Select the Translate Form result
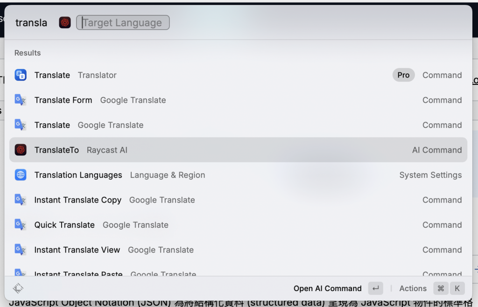Image resolution: width=478 pixels, height=307 pixels. (238, 100)
